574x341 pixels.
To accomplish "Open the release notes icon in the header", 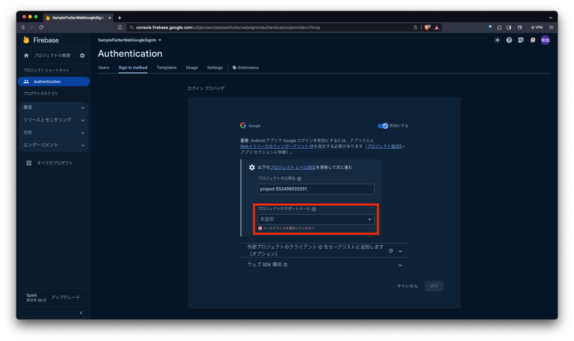I will tap(521, 40).
